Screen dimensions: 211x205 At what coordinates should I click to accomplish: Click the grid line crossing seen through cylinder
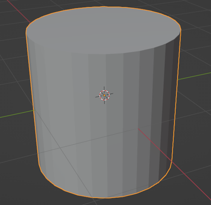point(60,148)
